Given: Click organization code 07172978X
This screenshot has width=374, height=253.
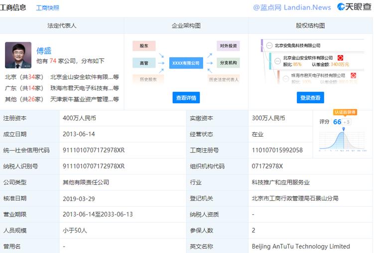Looking at the screenshot, I should (267, 166).
